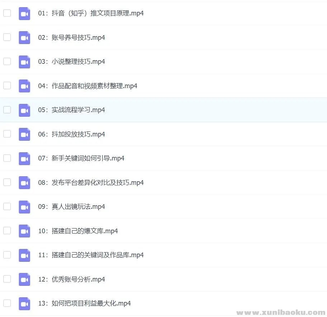Enable checkbox for 07 新手关键词如何引导.mp4

[x=7, y=158]
